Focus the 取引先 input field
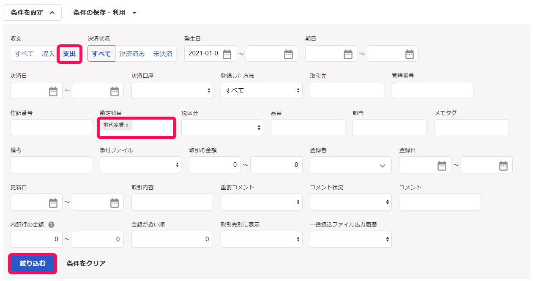Screen dimensions: 533x281 click(x=347, y=90)
